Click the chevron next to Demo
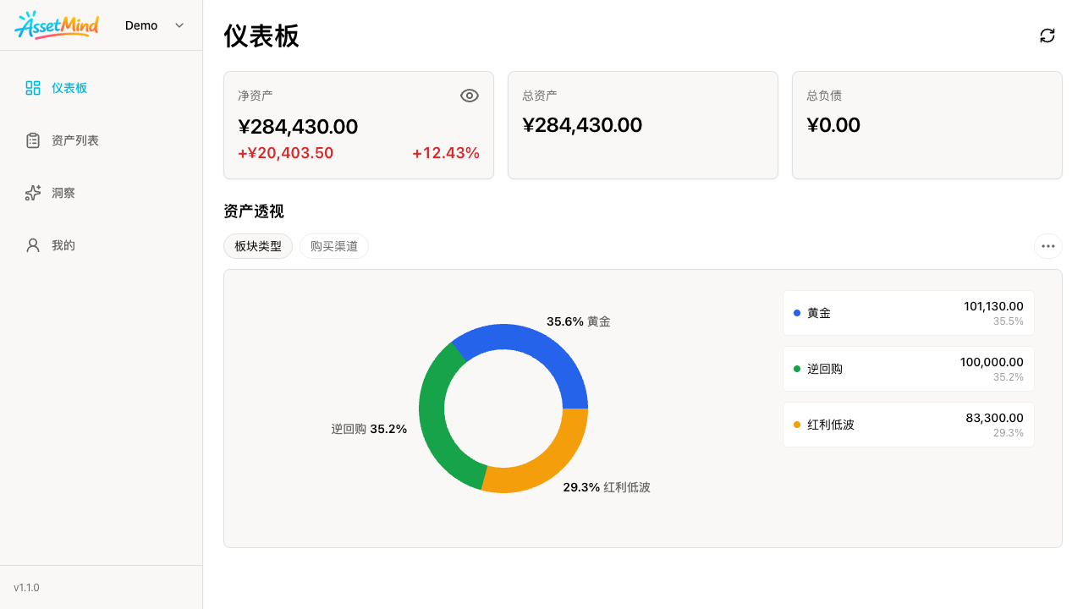 (179, 25)
